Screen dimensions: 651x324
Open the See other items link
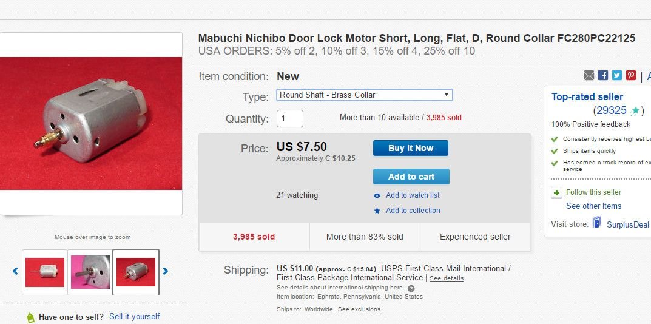pos(594,206)
